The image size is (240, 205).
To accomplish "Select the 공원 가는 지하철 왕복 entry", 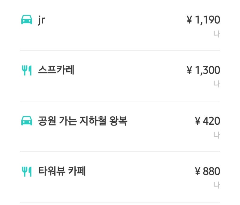I will pos(120,126).
